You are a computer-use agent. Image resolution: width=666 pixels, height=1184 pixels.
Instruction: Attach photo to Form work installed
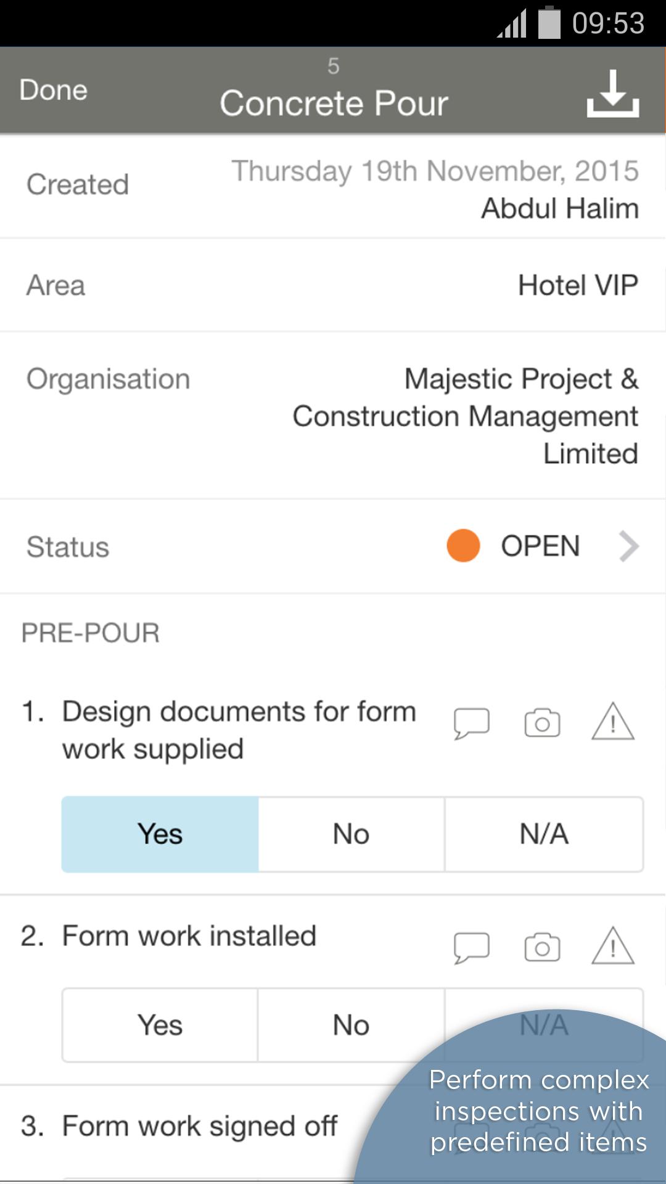(542, 947)
